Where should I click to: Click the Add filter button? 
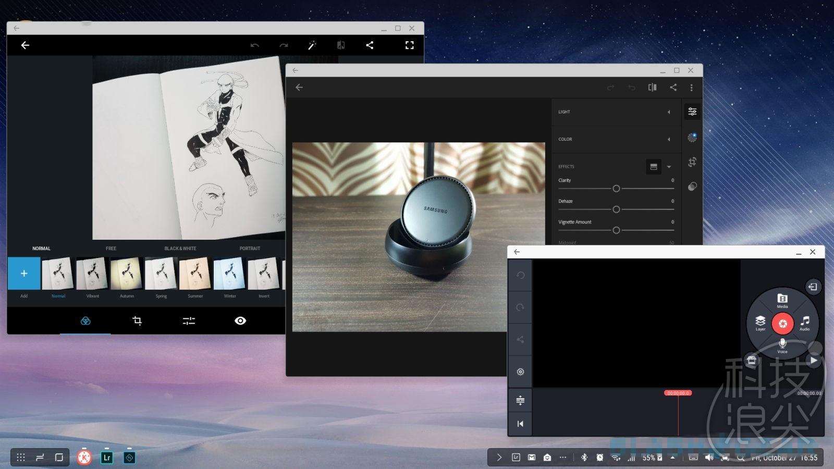click(24, 274)
